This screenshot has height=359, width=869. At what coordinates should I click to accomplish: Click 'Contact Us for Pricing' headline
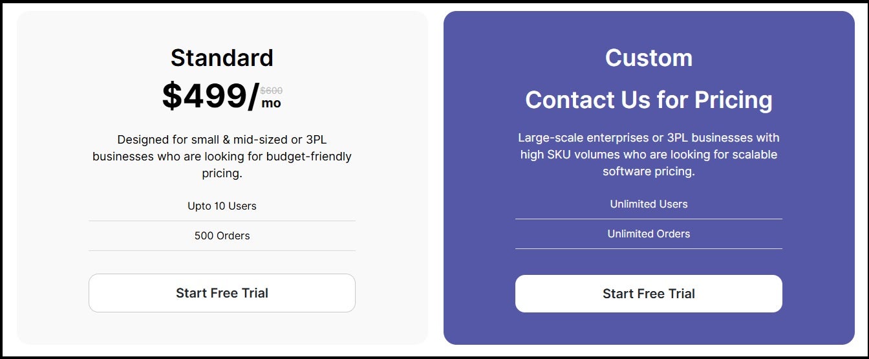(649, 100)
